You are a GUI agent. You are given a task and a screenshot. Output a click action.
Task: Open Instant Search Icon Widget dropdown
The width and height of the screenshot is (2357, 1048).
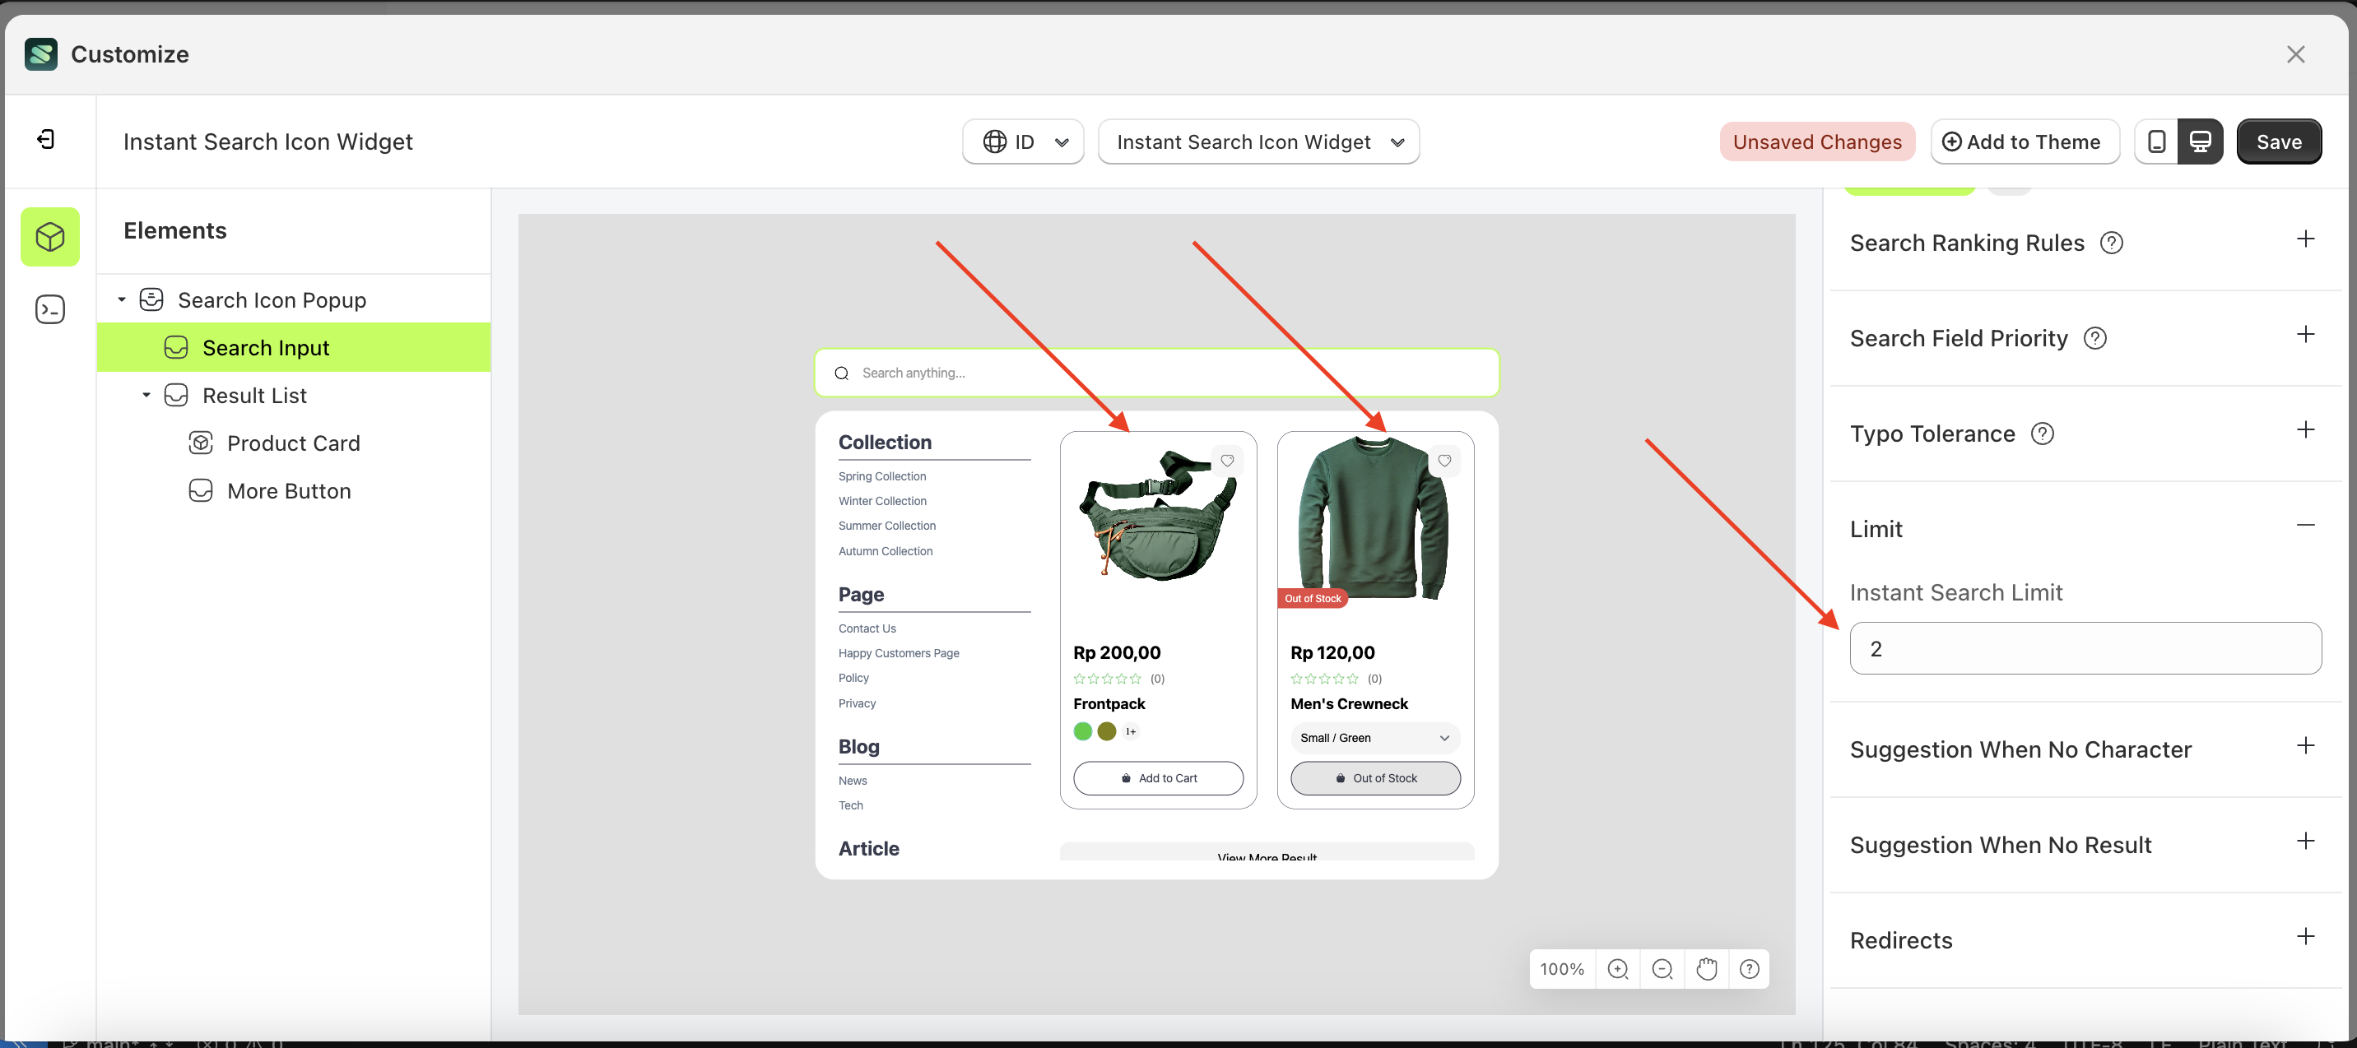(x=1258, y=141)
